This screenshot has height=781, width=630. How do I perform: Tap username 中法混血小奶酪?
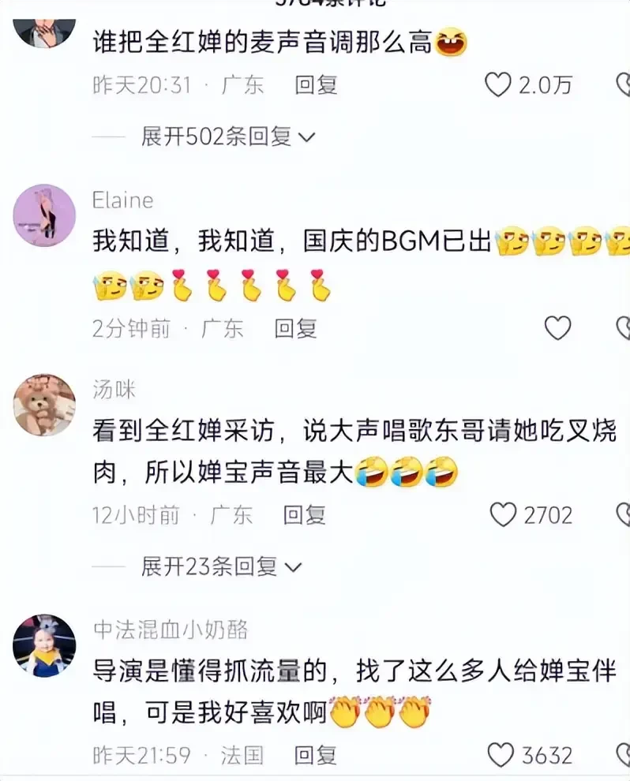point(171,630)
